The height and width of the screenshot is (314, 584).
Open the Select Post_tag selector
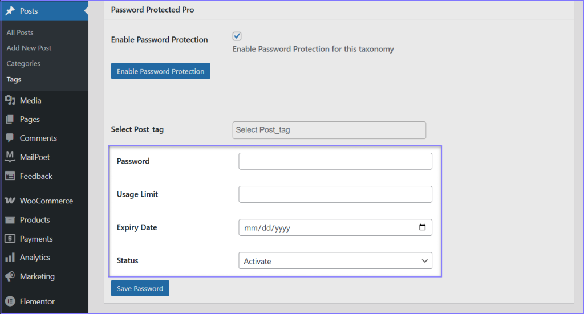(329, 130)
